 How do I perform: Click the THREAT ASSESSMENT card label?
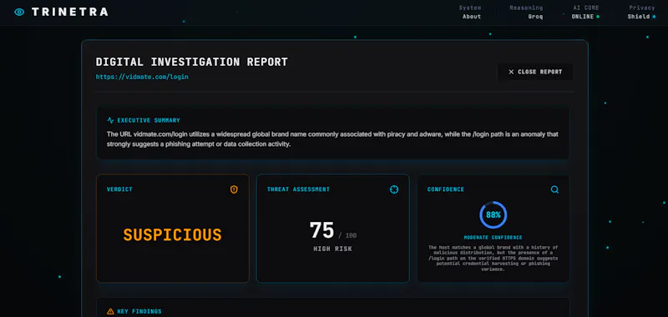(x=298, y=189)
